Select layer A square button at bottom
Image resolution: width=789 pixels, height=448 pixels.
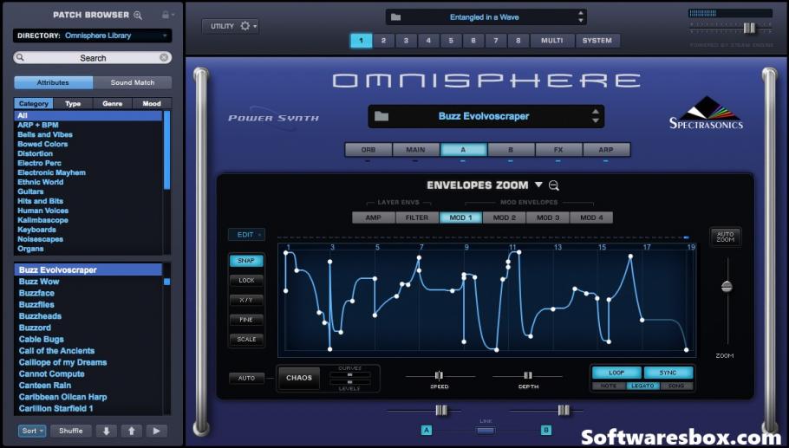tap(427, 430)
